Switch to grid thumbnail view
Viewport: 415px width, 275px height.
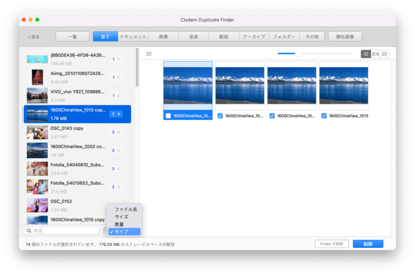366,54
